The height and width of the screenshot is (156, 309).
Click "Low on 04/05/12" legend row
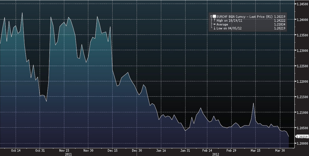tap(229, 28)
